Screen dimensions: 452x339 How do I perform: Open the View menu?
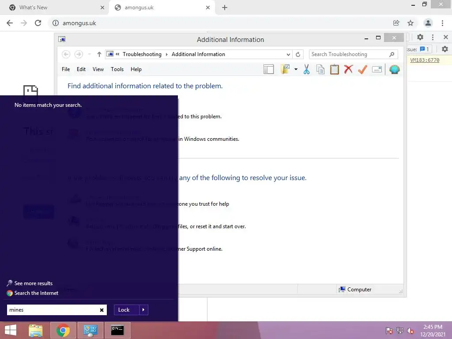coord(98,69)
